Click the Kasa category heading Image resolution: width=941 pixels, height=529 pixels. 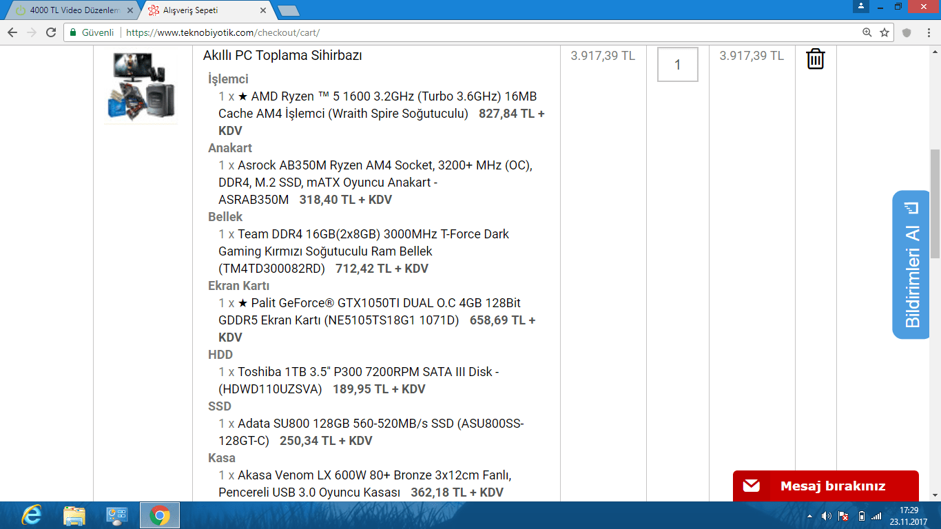tap(222, 458)
